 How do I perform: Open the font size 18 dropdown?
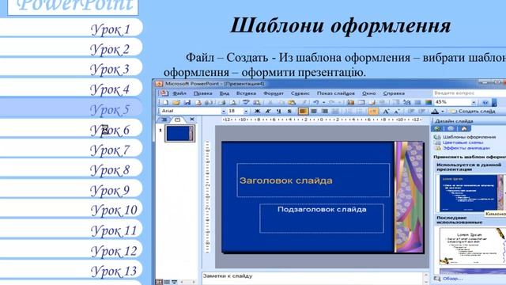[x=246, y=111]
